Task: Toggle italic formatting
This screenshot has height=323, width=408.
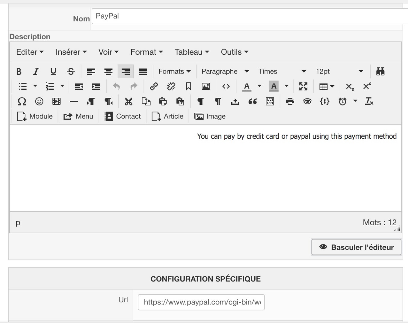Action: pyautogui.click(x=36, y=71)
